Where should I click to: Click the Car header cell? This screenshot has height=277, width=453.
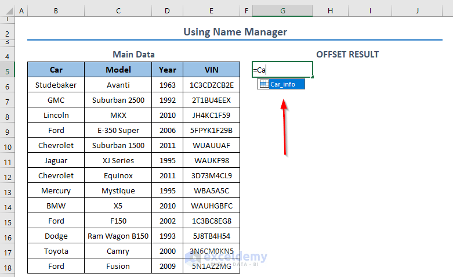56,70
